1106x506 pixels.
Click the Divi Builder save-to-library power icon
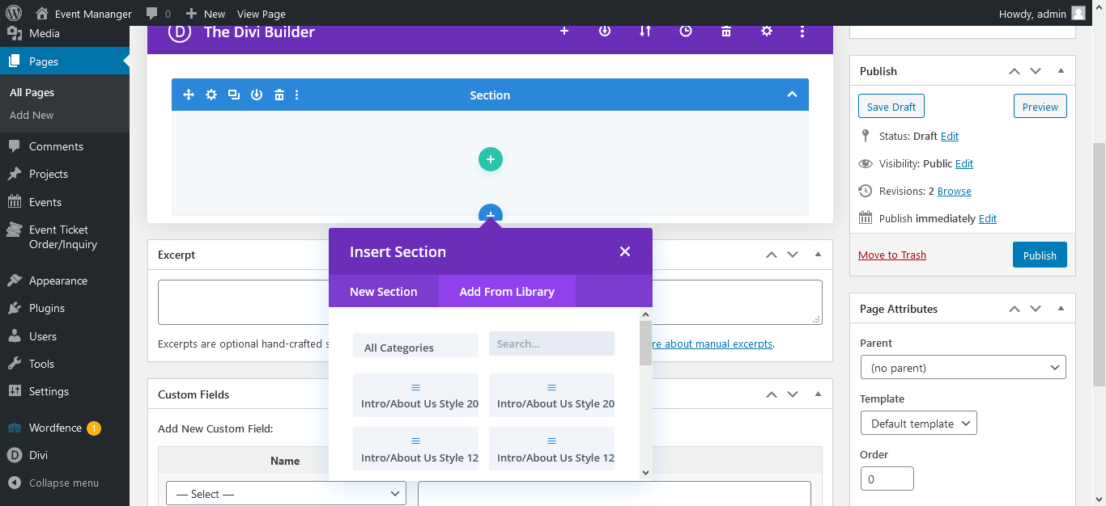point(605,31)
